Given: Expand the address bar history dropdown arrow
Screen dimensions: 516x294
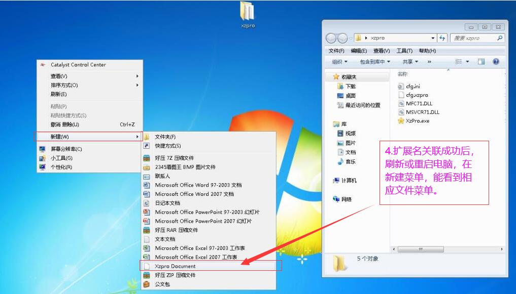Looking at the screenshot, I should click(x=433, y=38).
